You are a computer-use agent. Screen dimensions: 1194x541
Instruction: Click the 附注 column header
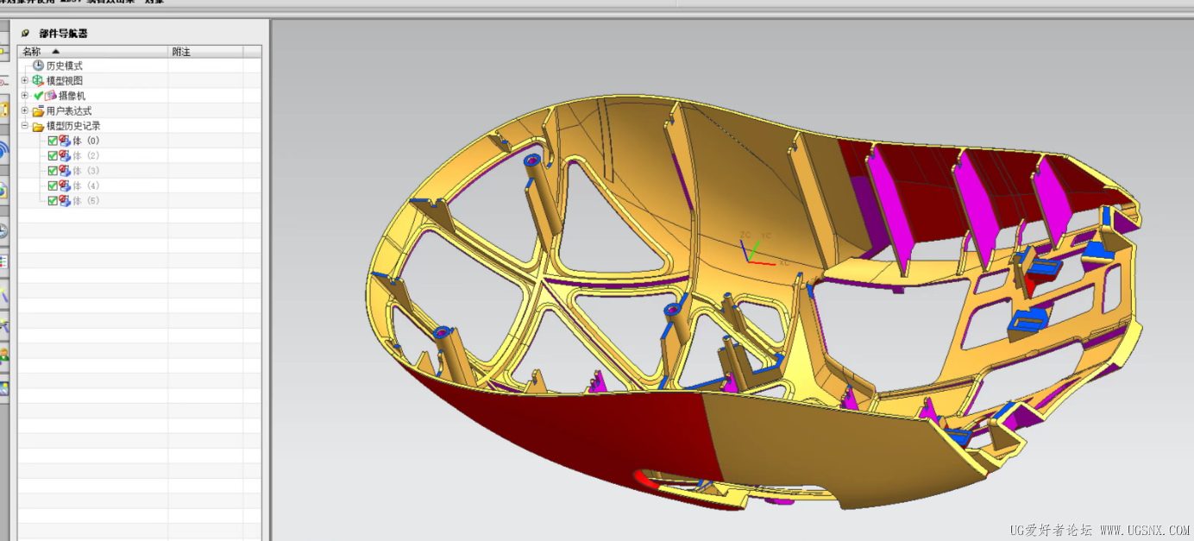(205, 52)
